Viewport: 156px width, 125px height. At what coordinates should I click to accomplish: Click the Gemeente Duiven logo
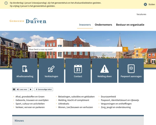click(28, 21)
